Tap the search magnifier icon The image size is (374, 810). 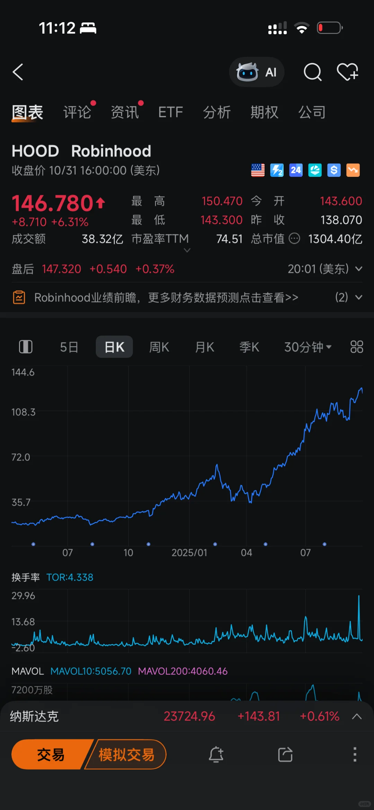click(x=313, y=72)
